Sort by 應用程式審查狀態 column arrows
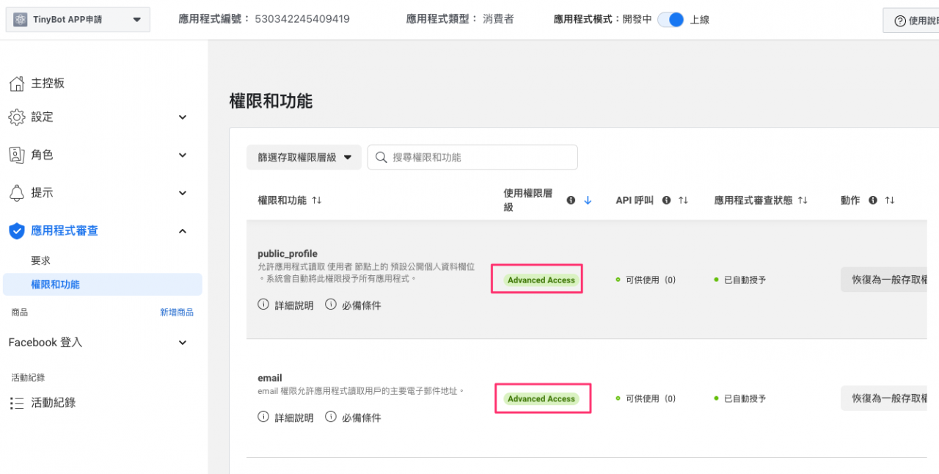 803,200
